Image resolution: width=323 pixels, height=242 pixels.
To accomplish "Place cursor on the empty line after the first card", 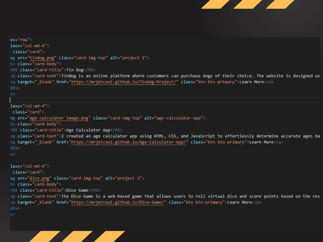I will (165, 100).
